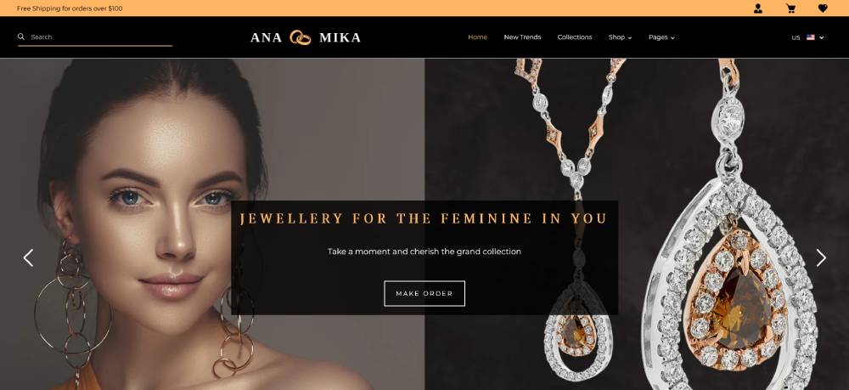Image resolution: width=849 pixels, height=390 pixels.
Task: Open the shopping cart icon
Action: pyautogui.click(x=790, y=8)
